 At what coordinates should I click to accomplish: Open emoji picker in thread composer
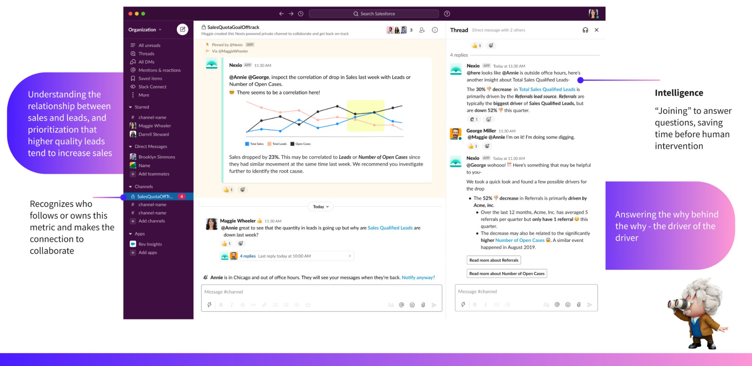click(568, 305)
